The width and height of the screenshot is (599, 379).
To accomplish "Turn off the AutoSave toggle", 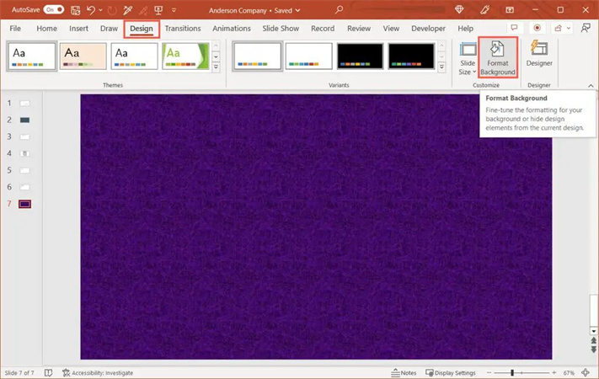I will tap(54, 8).
